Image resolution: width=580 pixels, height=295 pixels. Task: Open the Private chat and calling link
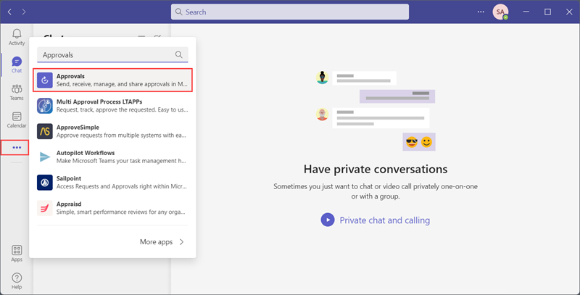[385, 220]
